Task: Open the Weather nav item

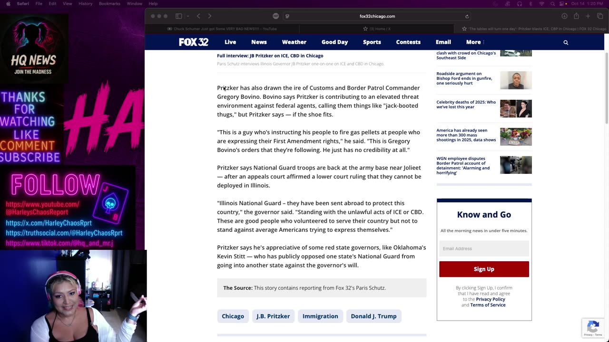Action: (294, 42)
